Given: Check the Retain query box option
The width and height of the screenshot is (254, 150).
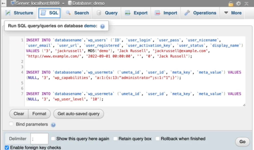Looking at the screenshot, I should pyautogui.click(x=115, y=138).
